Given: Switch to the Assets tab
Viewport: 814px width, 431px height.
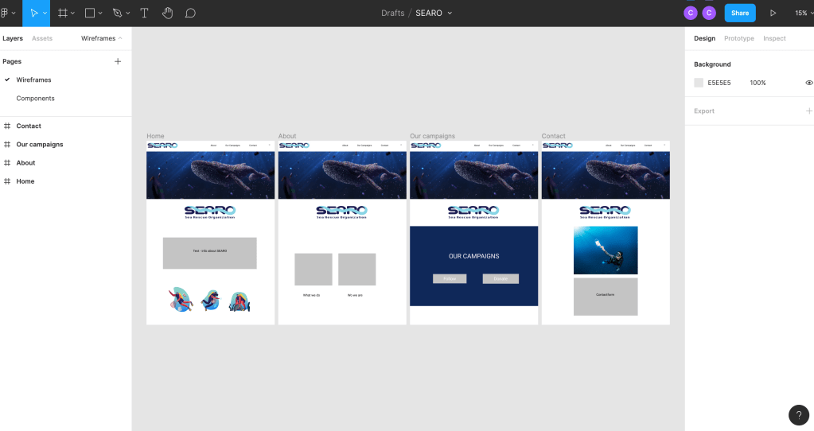Looking at the screenshot, I should (42, 38).
